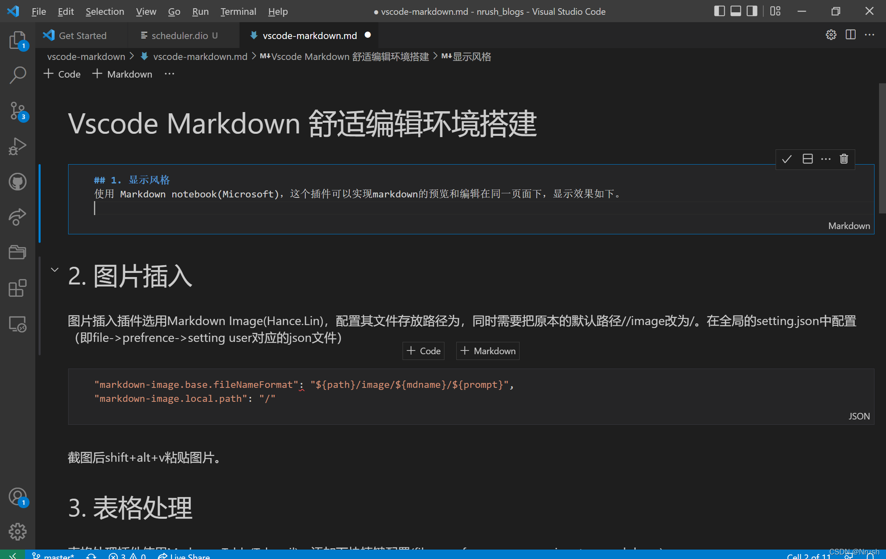Open the Explorer view in activity bar

[x=17, y=40]
